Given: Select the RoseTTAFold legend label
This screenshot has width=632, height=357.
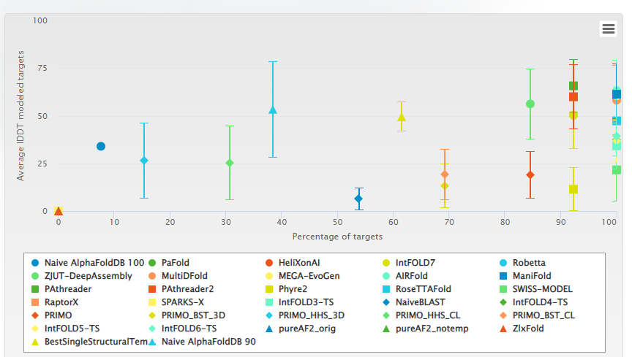Looking at the screenshot, I should tap(425, 289).
